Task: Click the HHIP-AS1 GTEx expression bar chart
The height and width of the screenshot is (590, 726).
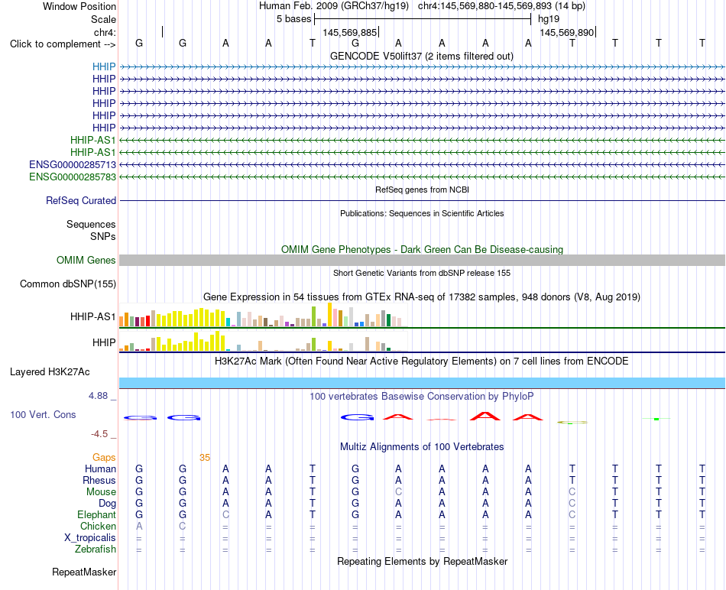Action: pos(263,315)
